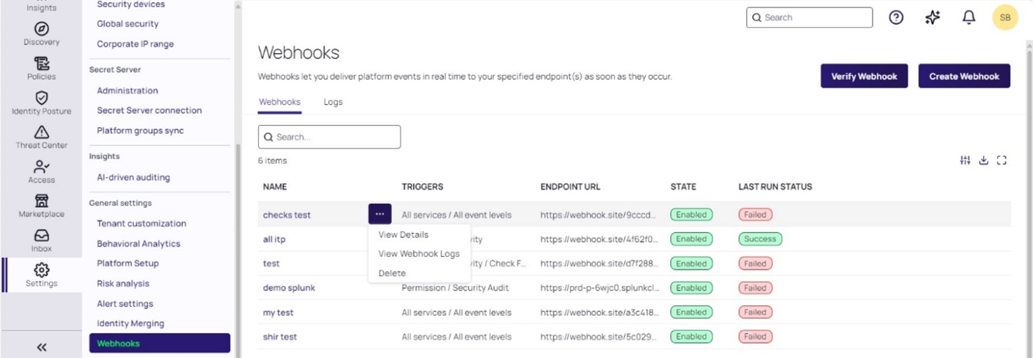Select View Details in context menu
Viewport: 1036px width, 358px height.
pos(403,234)
